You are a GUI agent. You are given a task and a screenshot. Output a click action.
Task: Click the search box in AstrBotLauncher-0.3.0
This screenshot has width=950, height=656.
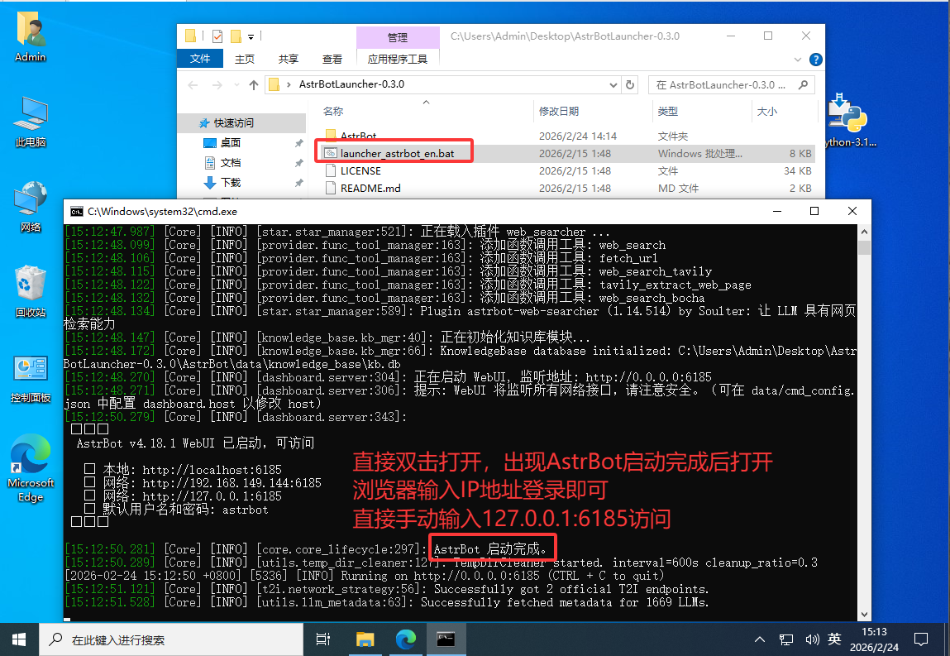(731, 85)
